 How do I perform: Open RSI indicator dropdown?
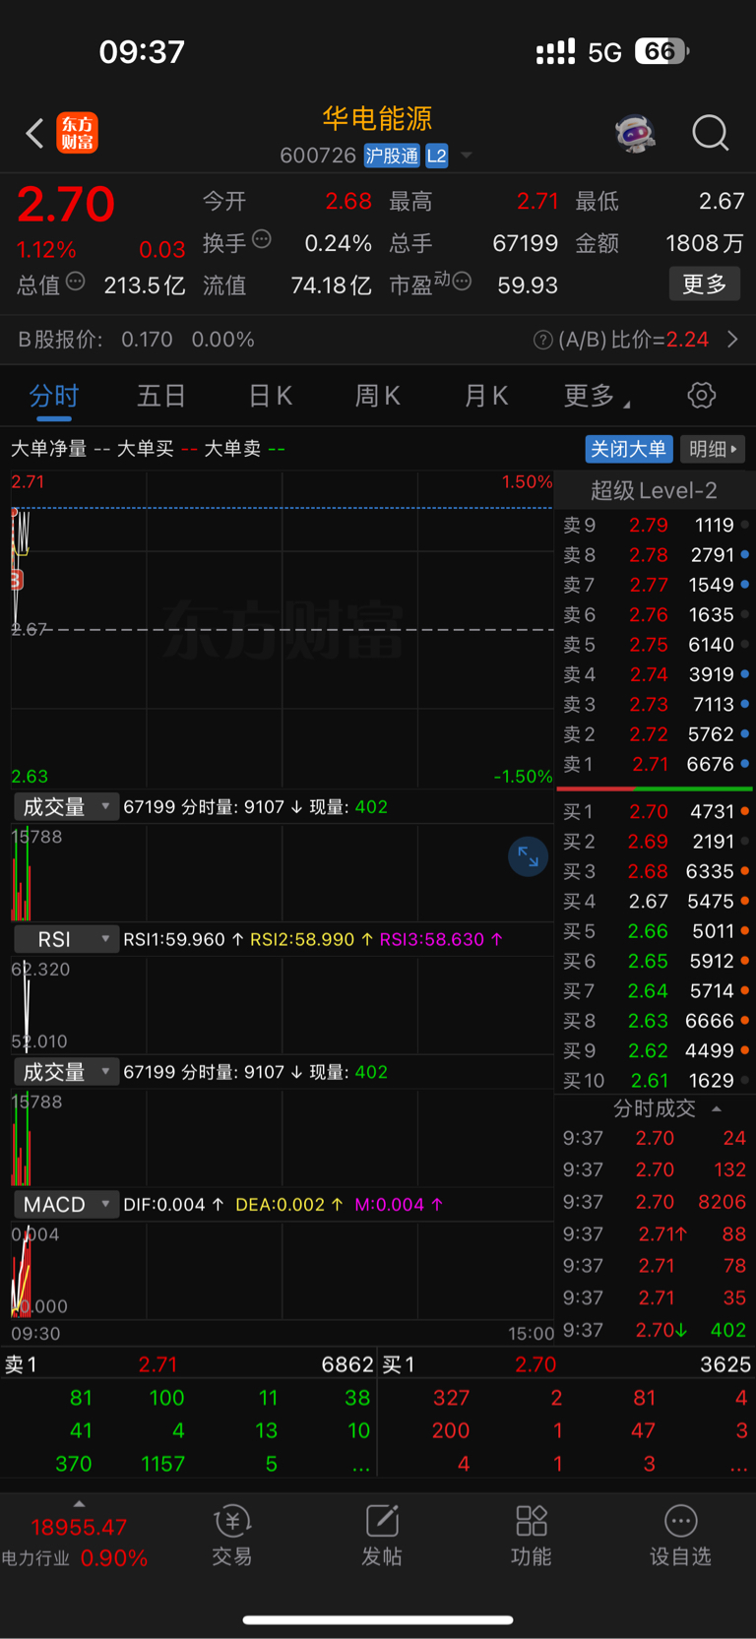[x=66, y=939]
